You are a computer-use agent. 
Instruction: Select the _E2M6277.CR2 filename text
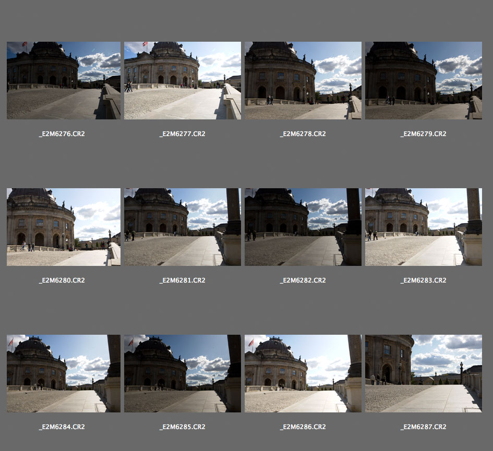click(182, 134)
